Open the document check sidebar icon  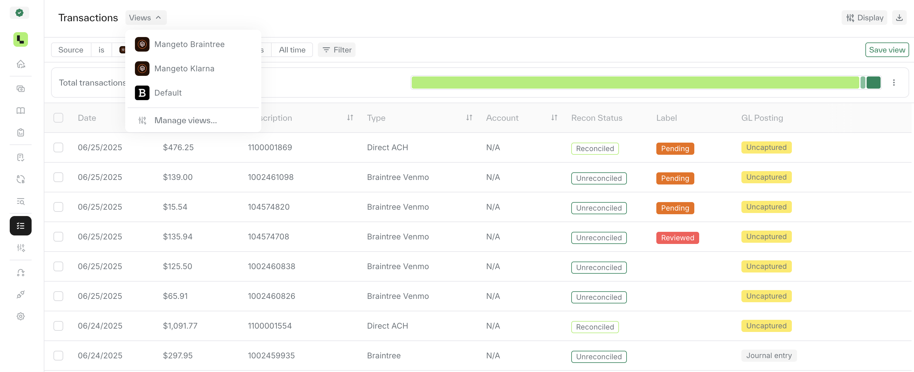[x=21, y=157]
